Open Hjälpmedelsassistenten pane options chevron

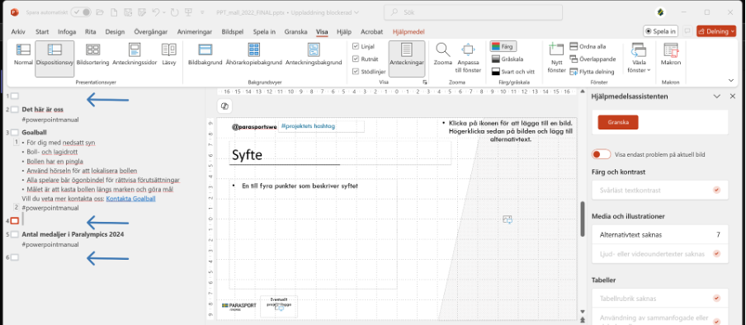[x=717, y=97]
